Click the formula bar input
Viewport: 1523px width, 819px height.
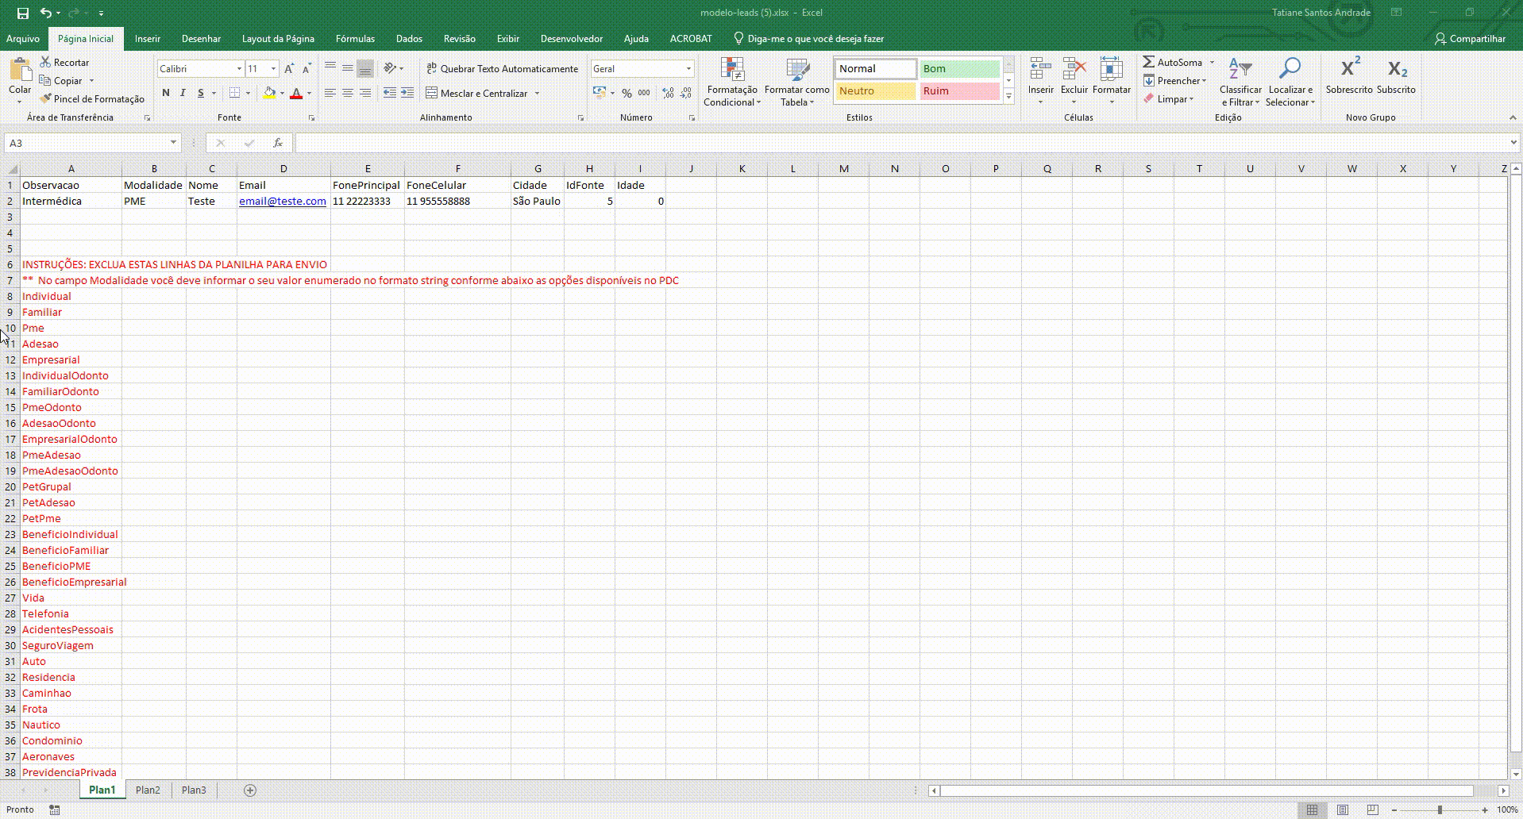coord(901,143)
